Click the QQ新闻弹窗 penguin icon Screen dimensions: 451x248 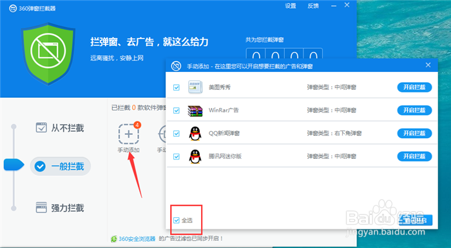[x=195, y=134]
